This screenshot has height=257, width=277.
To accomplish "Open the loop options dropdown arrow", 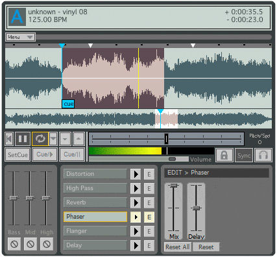I will point(53,139).
